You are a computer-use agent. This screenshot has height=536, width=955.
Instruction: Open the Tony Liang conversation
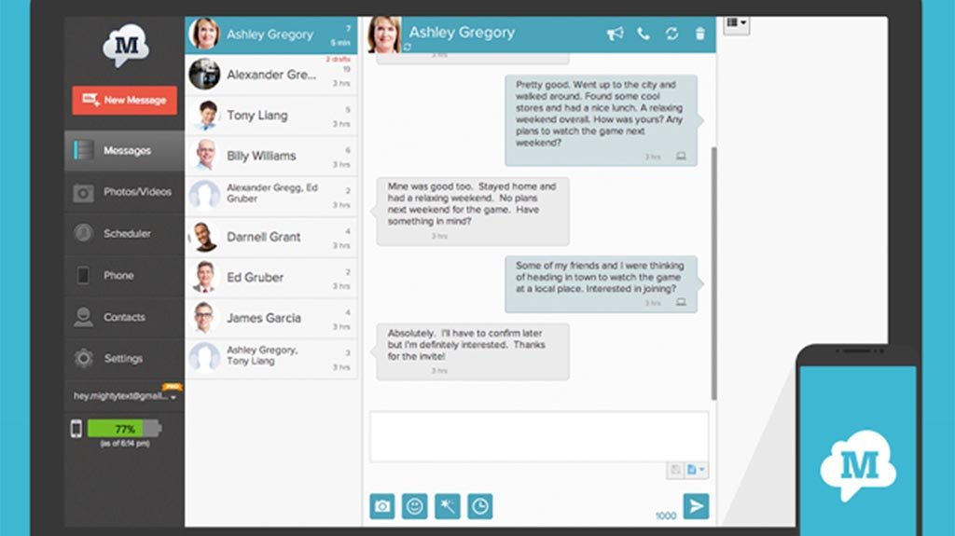[271, 116]
